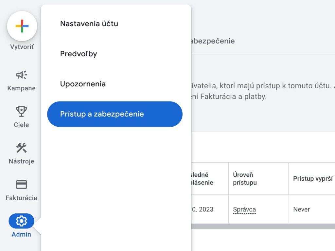Click the horizontal table scrollbar
The height and width of the screenshot is (251, 335).
[x=263, y=226]
